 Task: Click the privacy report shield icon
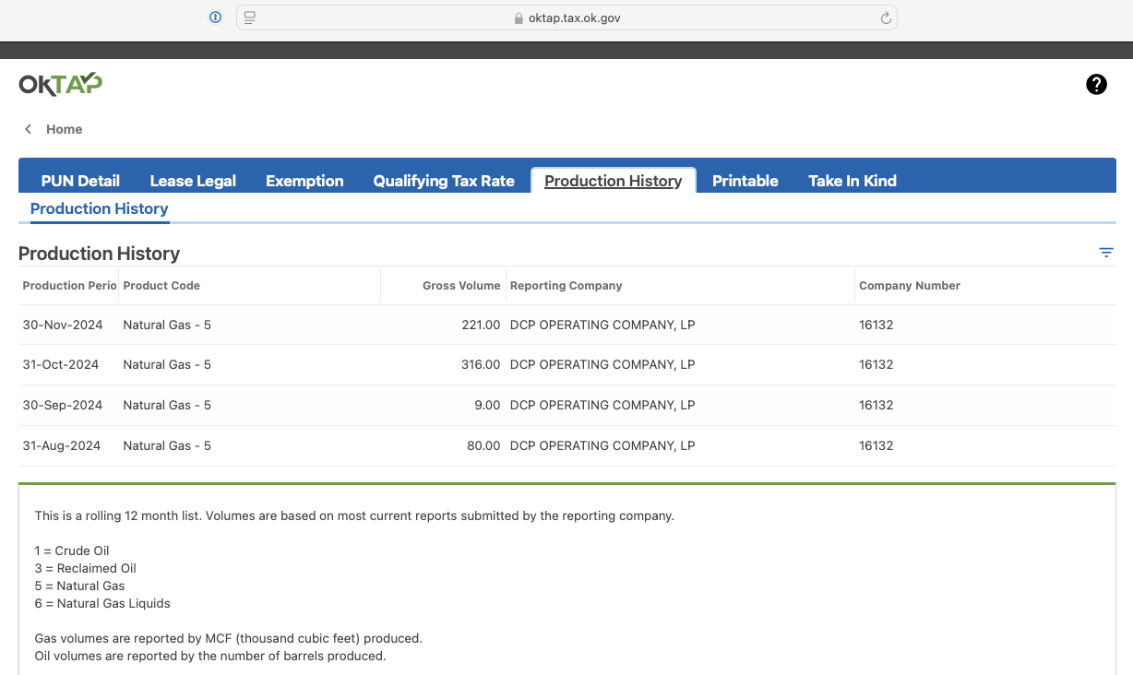(216, 18)
